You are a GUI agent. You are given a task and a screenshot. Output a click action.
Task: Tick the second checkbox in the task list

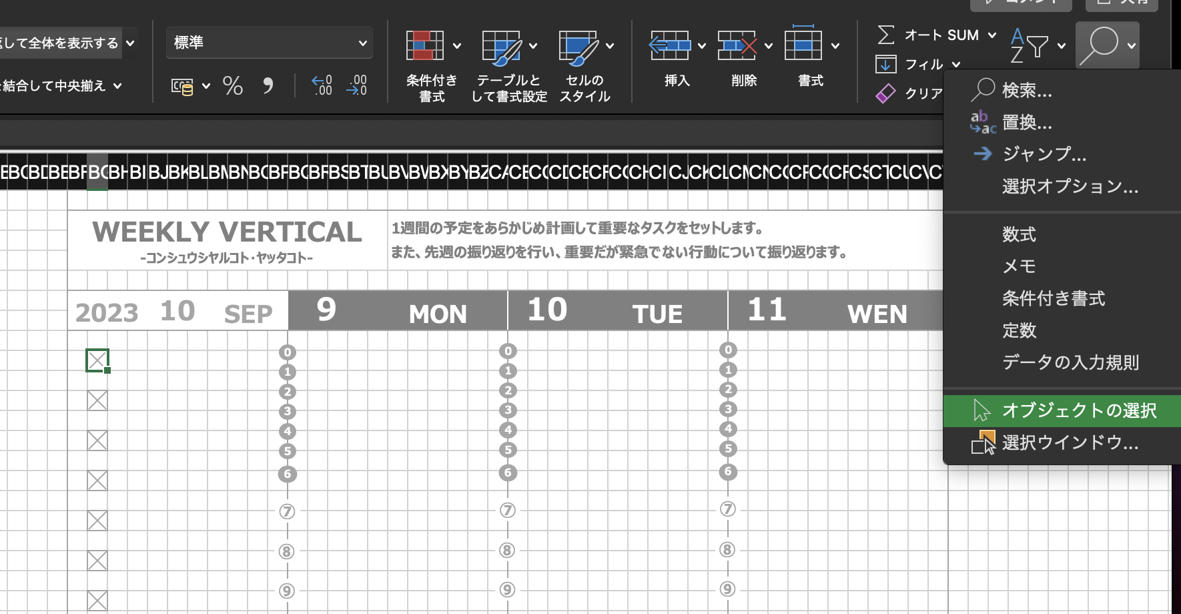pyautogui.click(x=97, y=400)
